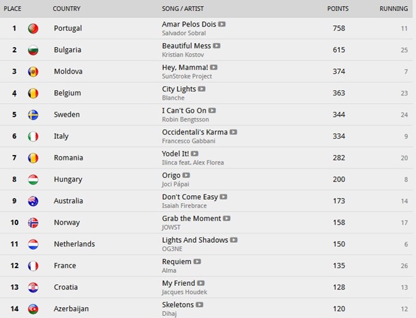
Task: Click the Croatia flag icon
Action: (33, 287)
